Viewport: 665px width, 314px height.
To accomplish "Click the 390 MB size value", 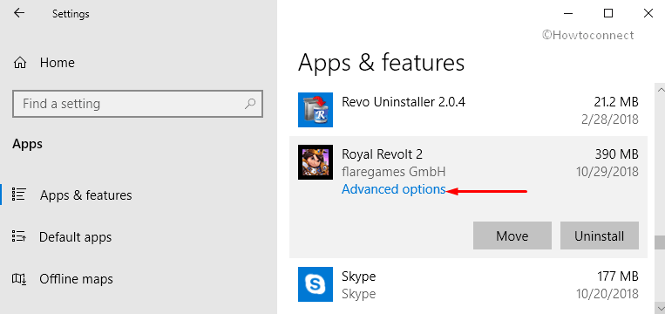I will point(617,154).
